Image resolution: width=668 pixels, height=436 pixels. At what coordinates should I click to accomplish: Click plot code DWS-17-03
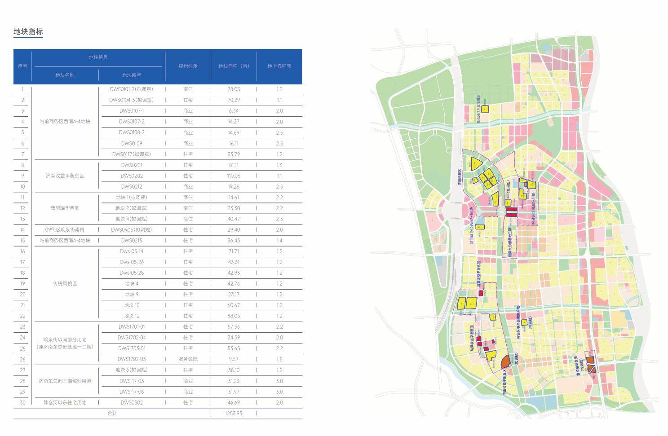click(x=132, y=381)
